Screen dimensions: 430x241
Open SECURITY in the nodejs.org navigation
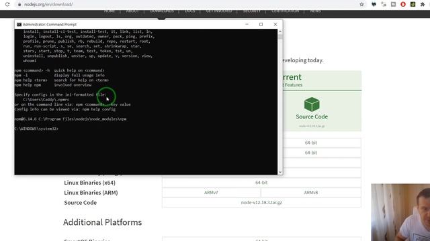(252, 11)
